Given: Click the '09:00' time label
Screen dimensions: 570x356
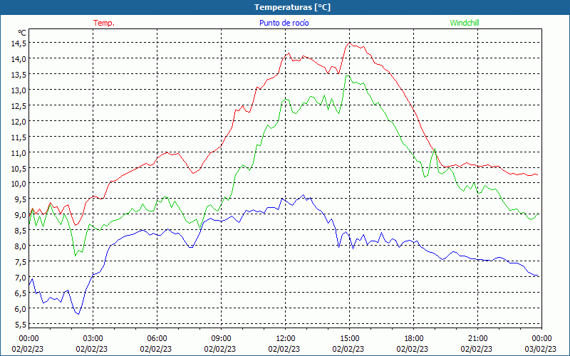Looking at the screenshot, I should pos(221,339).
